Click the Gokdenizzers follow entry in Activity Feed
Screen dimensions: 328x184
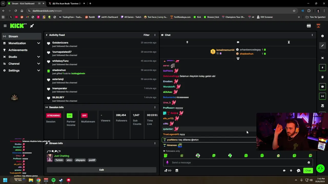click(x=101, y=44)
